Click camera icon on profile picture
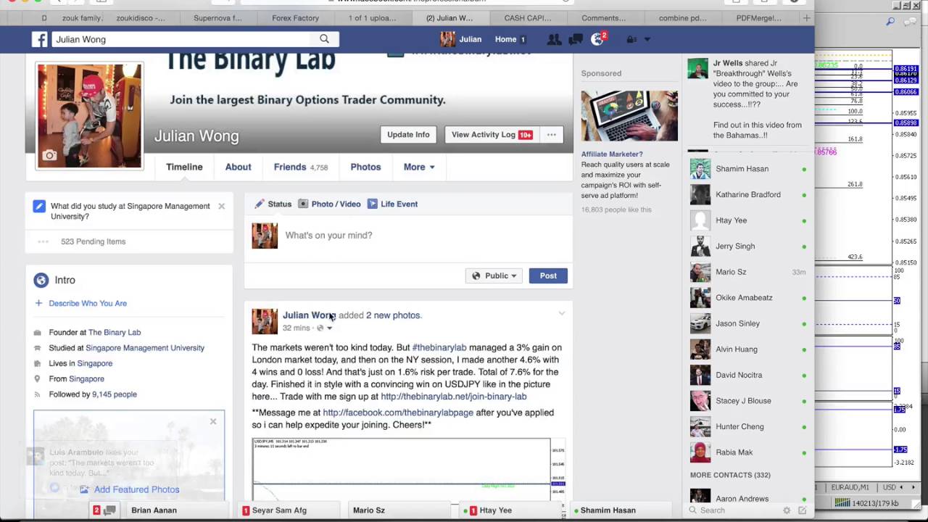Screen dimensions: 928x522 [49, 155]
